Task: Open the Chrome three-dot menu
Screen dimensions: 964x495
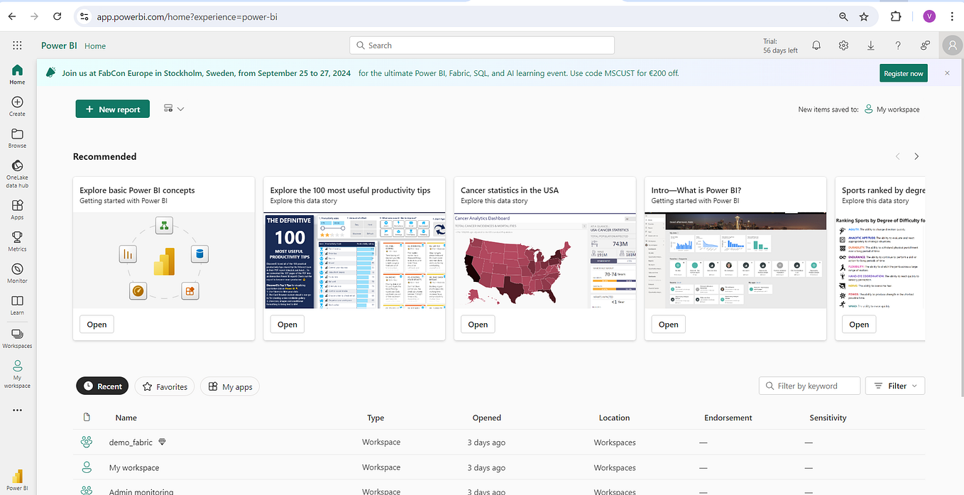Action: click(x=952, y=16)
